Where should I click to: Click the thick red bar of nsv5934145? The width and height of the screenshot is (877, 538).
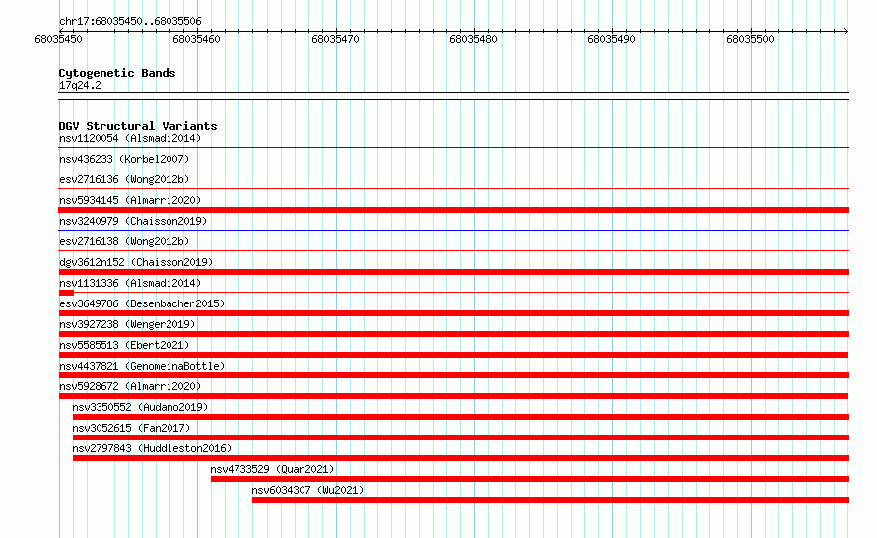(x=453, y=210)
